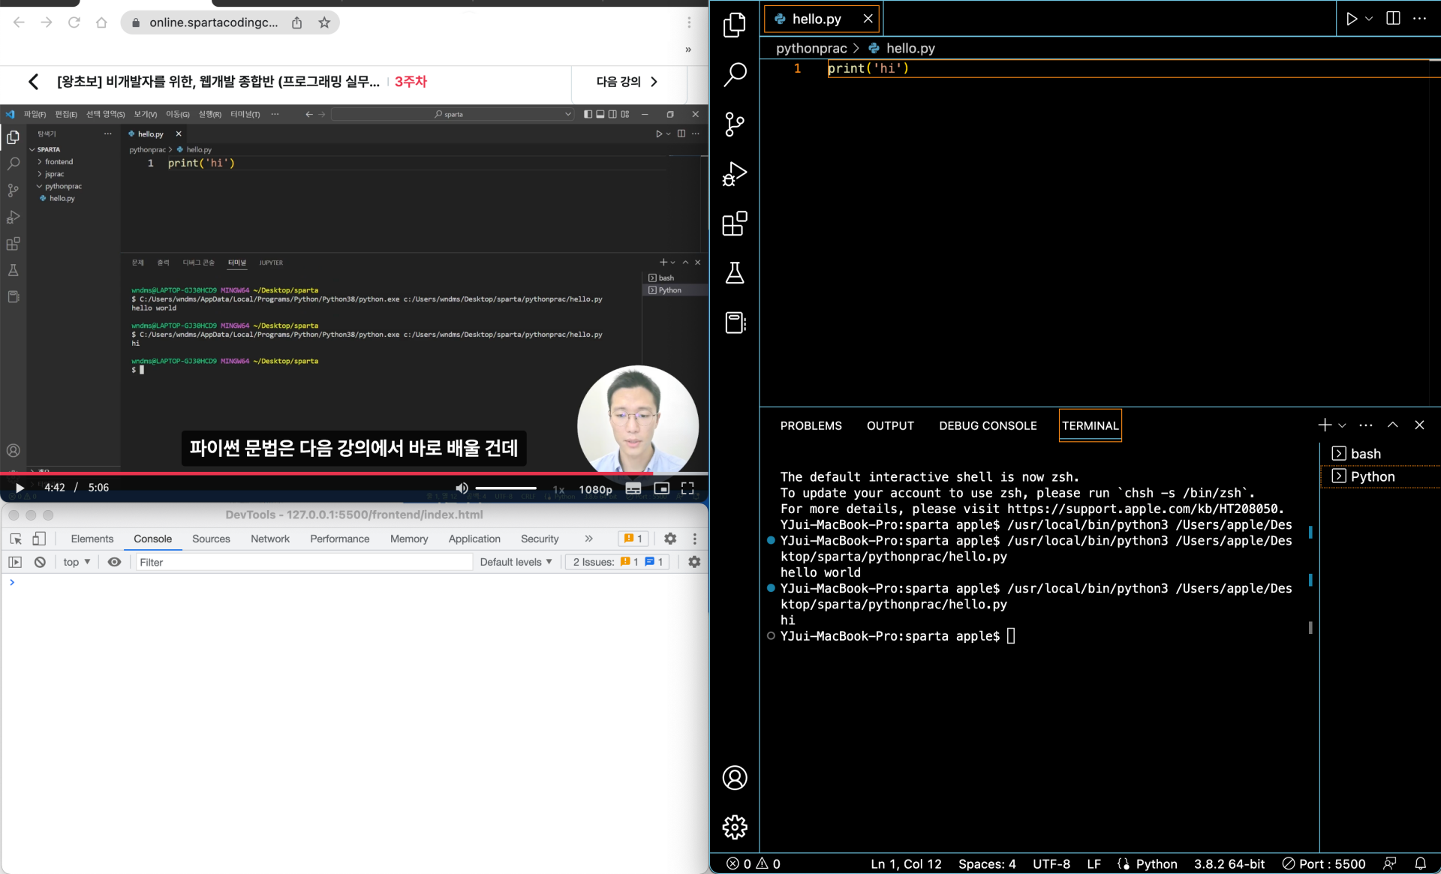Reload the browser page
This screenshot has width=1441, height=874.
pyautogui.click(x=74, y=23)
